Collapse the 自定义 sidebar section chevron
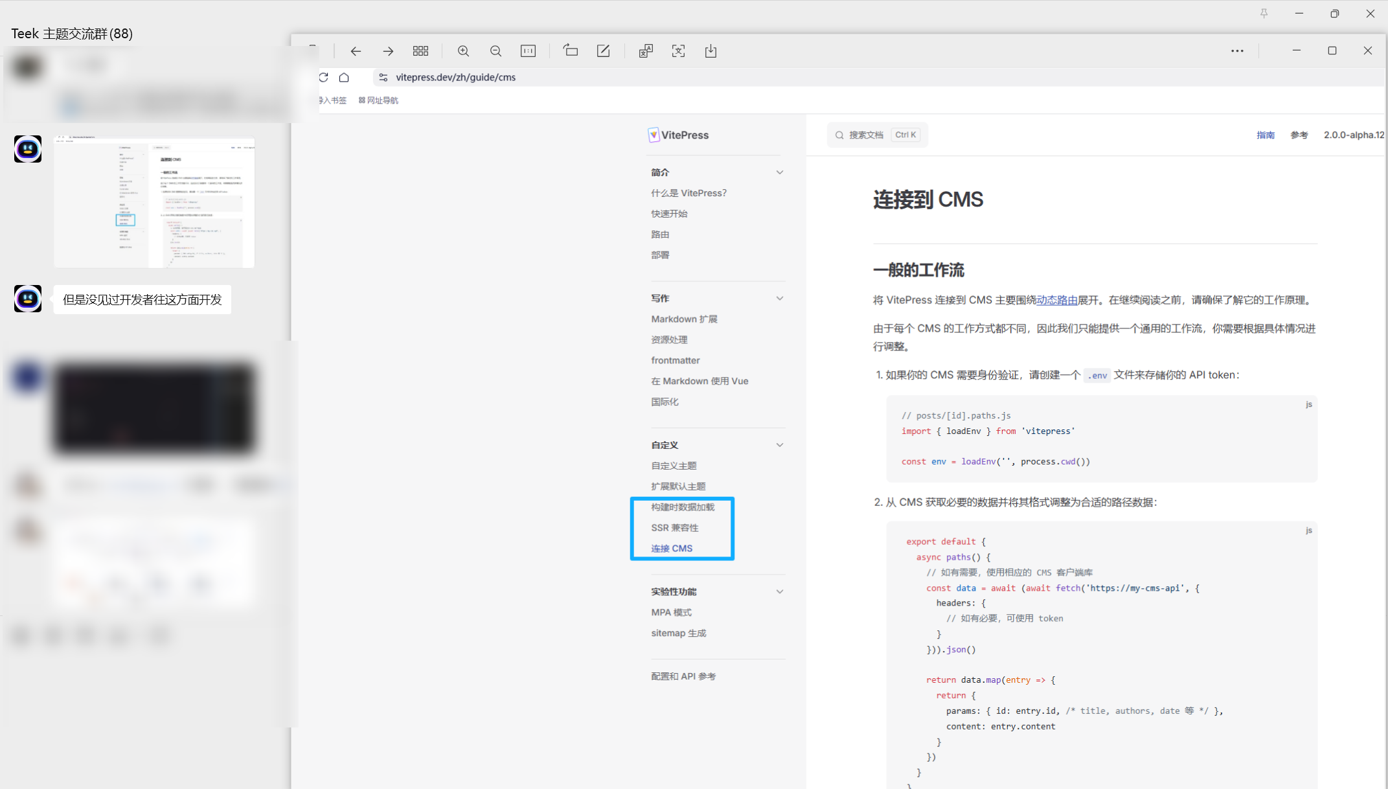 tap(780, 445)
